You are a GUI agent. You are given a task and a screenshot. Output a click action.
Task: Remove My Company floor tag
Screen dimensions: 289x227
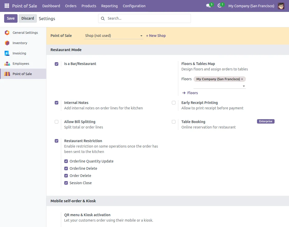(x=242, y=79)
